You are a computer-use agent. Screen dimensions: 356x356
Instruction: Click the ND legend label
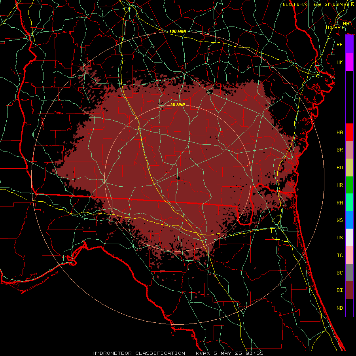340,308
